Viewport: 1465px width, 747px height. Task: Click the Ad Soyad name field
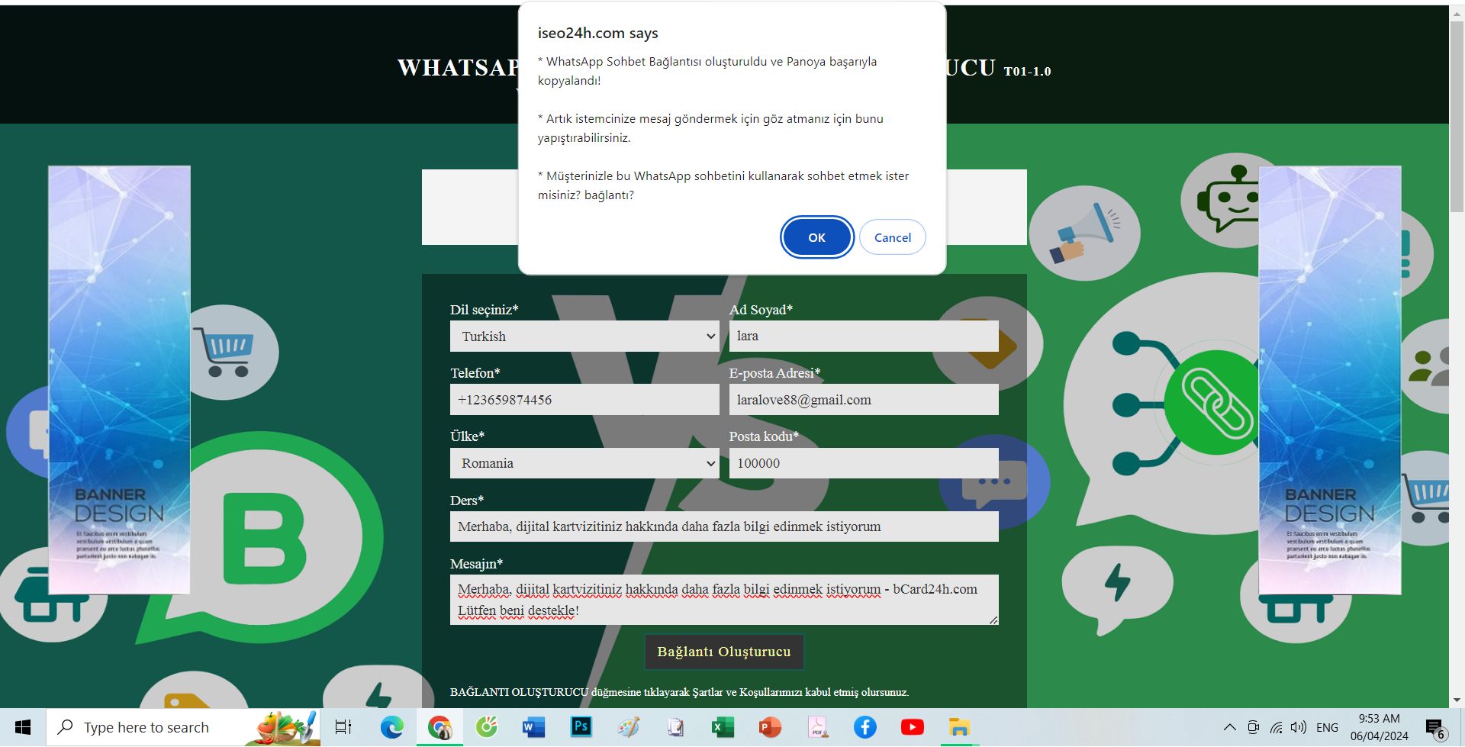pyautogui.click(x=864, y=336)
